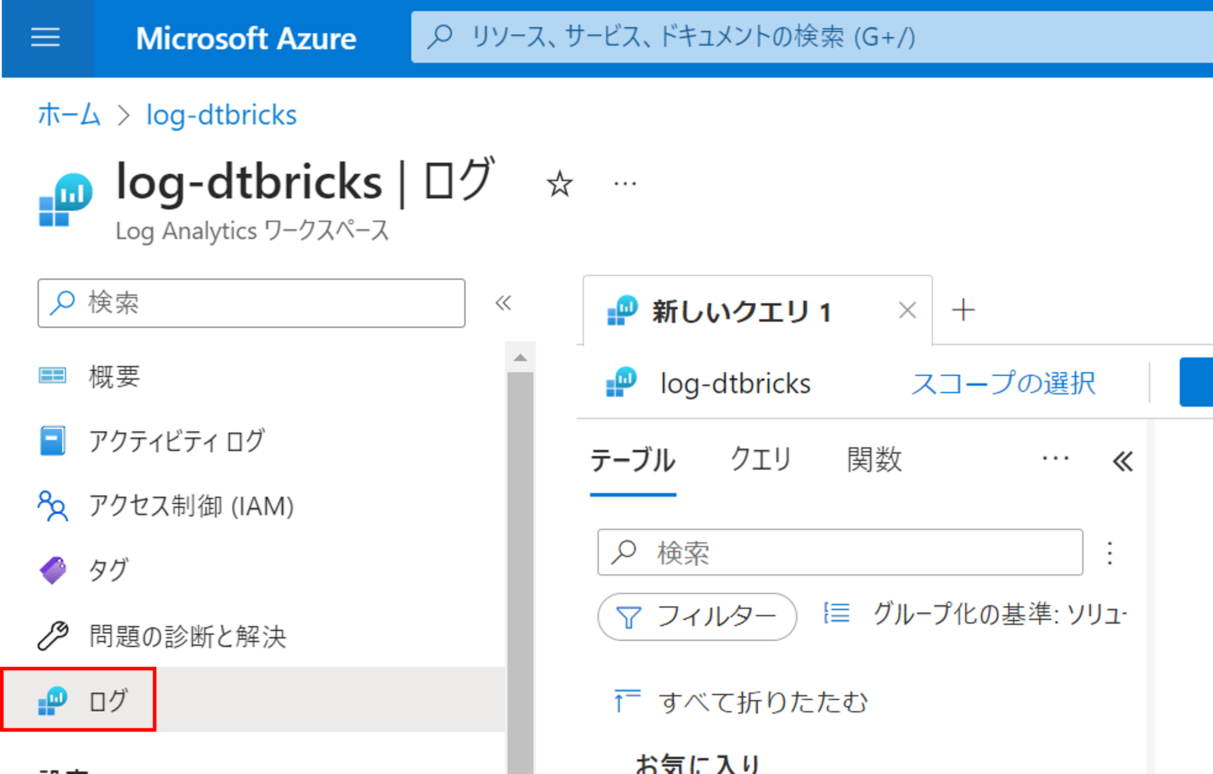This screenshot has height=774, width=1213.
Task: Select the 概要 sidebar item
Action: tap(114, 376)
